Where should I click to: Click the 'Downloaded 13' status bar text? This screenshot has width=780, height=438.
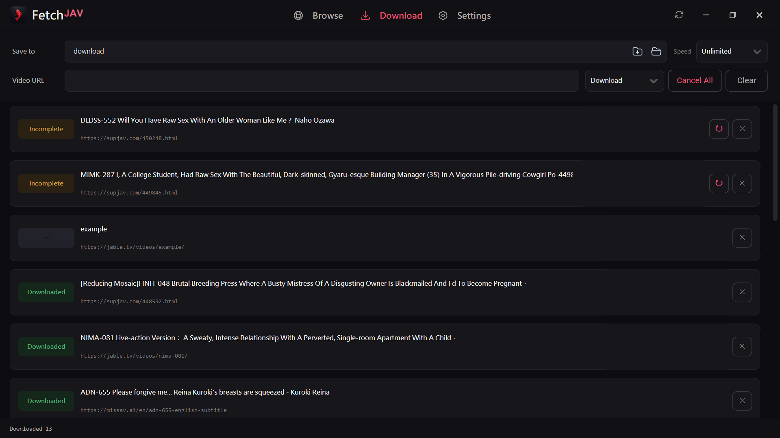click(31, 429)
